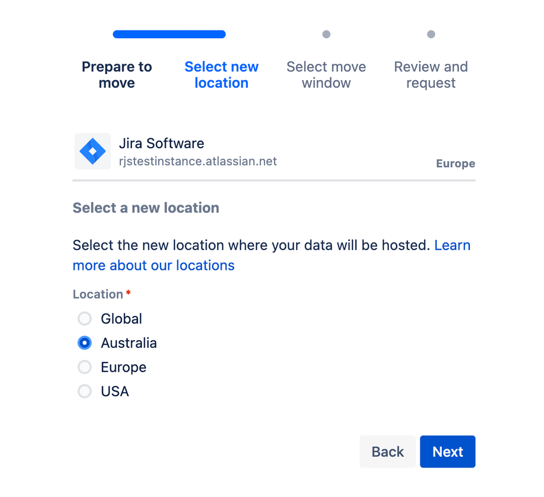The image size is (544, 497).
Task: Click the site name rjstestinstance.atlassian.net
Action: (198, 161)
